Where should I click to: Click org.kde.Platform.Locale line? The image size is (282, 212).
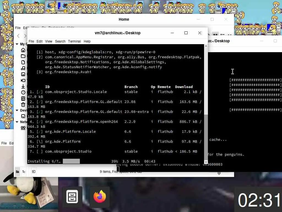tap(70, 131)
